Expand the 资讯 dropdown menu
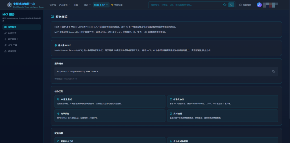The width and height of the screenshot is (290, 143). coord(87,5)
